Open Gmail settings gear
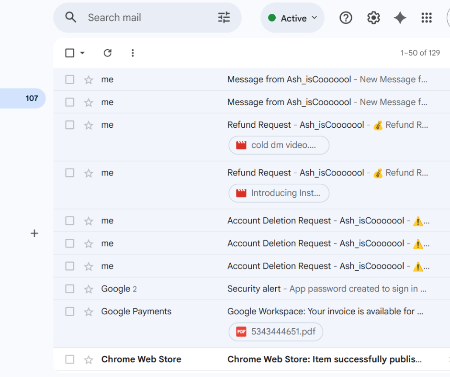This screenshot has width=450, height=377. click(373, 18)
